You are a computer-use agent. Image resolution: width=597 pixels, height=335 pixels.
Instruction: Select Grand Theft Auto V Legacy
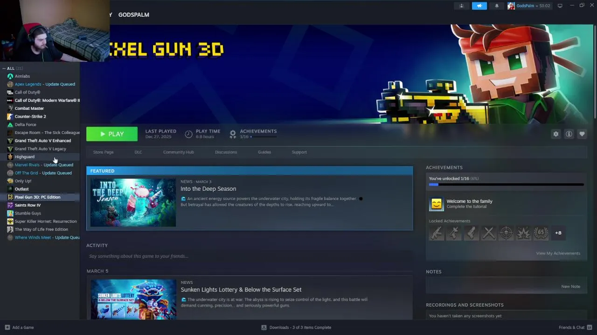(40, 149)
